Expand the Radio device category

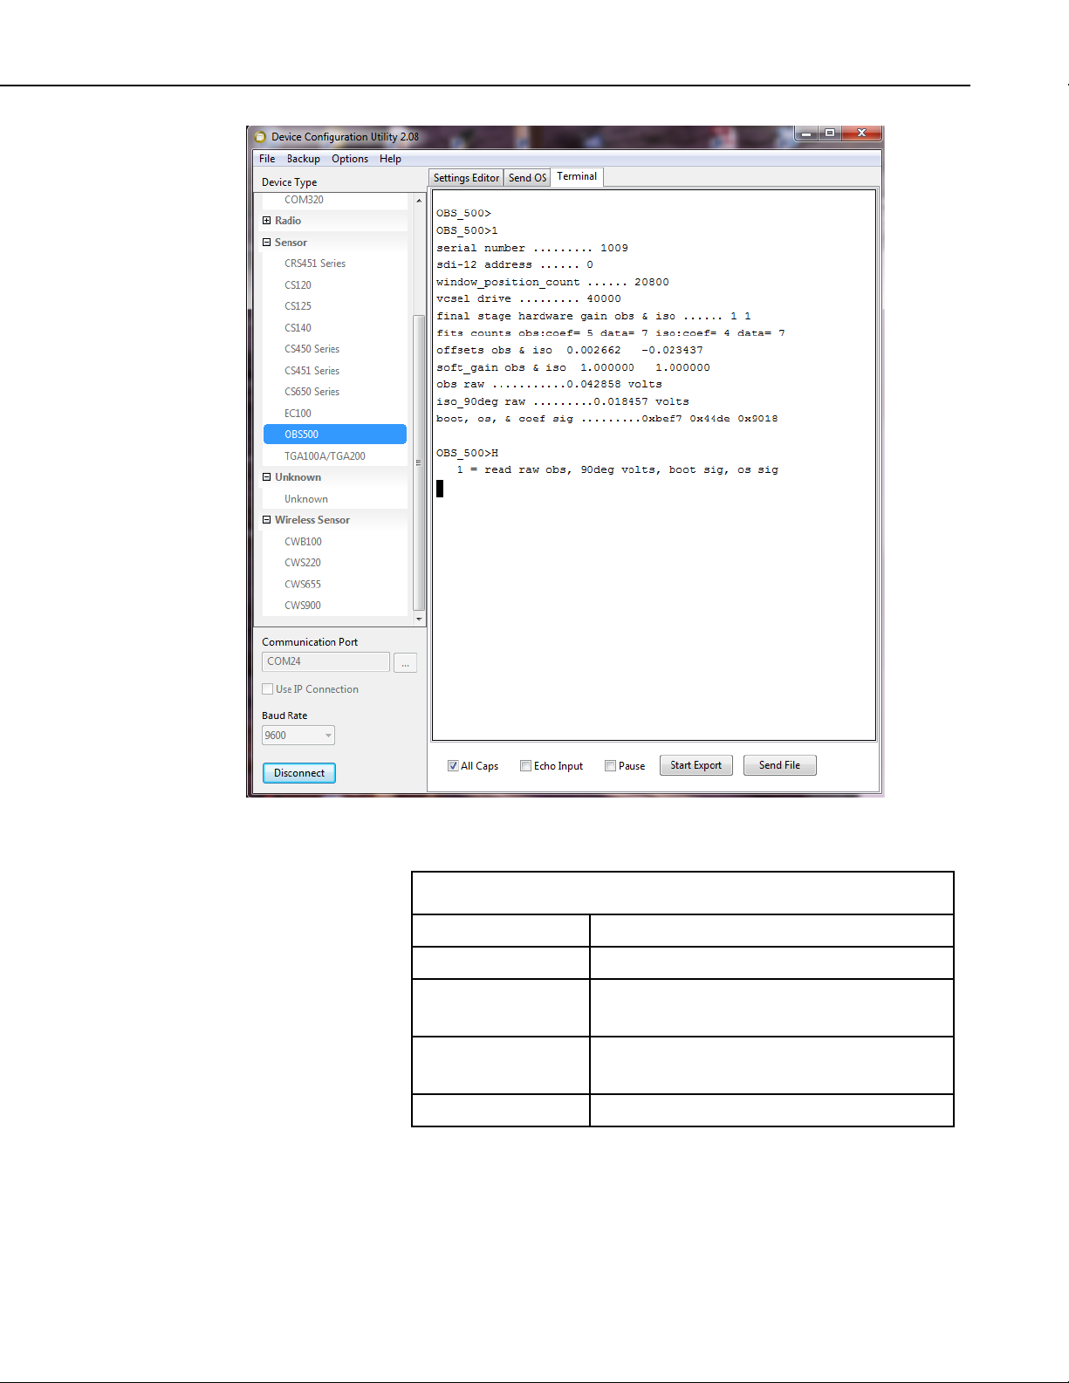click(x=267, y=221)
